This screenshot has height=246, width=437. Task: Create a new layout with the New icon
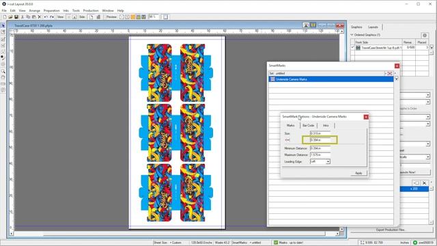(5, 17)
